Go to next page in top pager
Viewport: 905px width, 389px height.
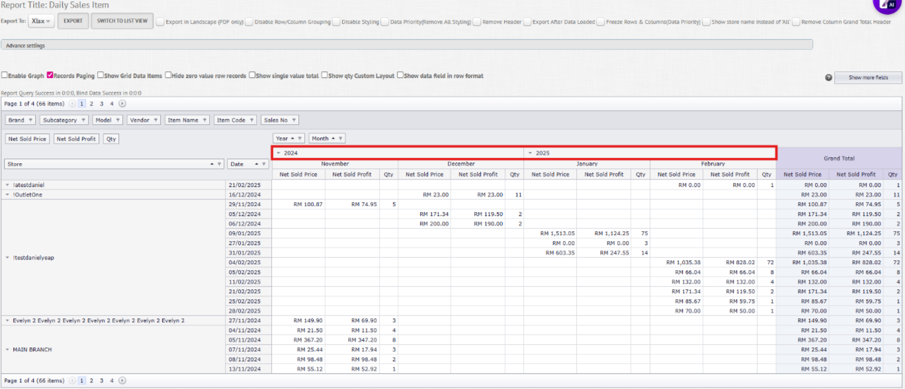[x=122, y=104]
